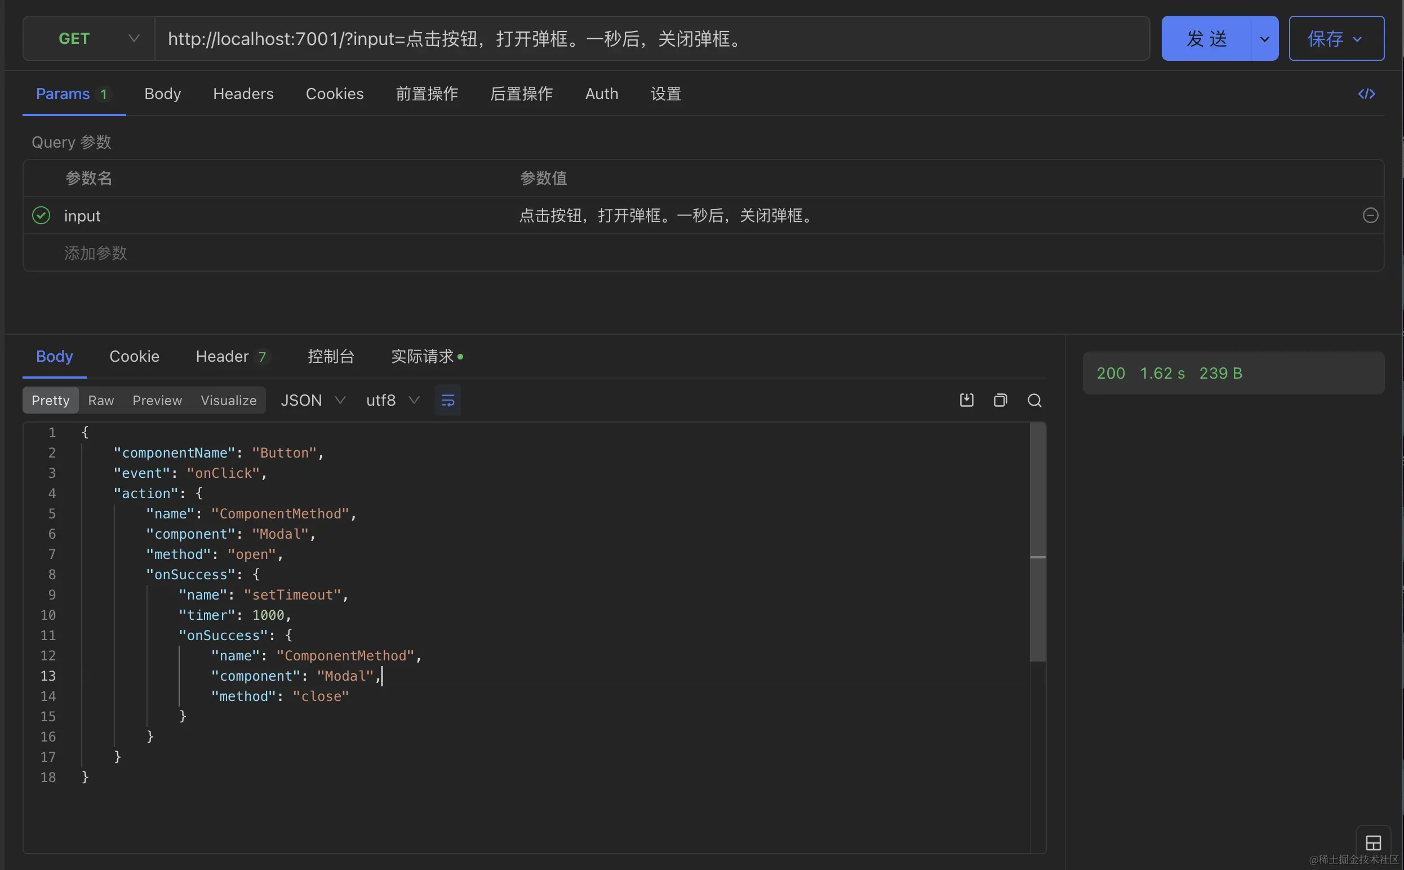Open the 设置 settings tab
The image size is (1404, 870).
pyautogui.click(x=665, y=94)
